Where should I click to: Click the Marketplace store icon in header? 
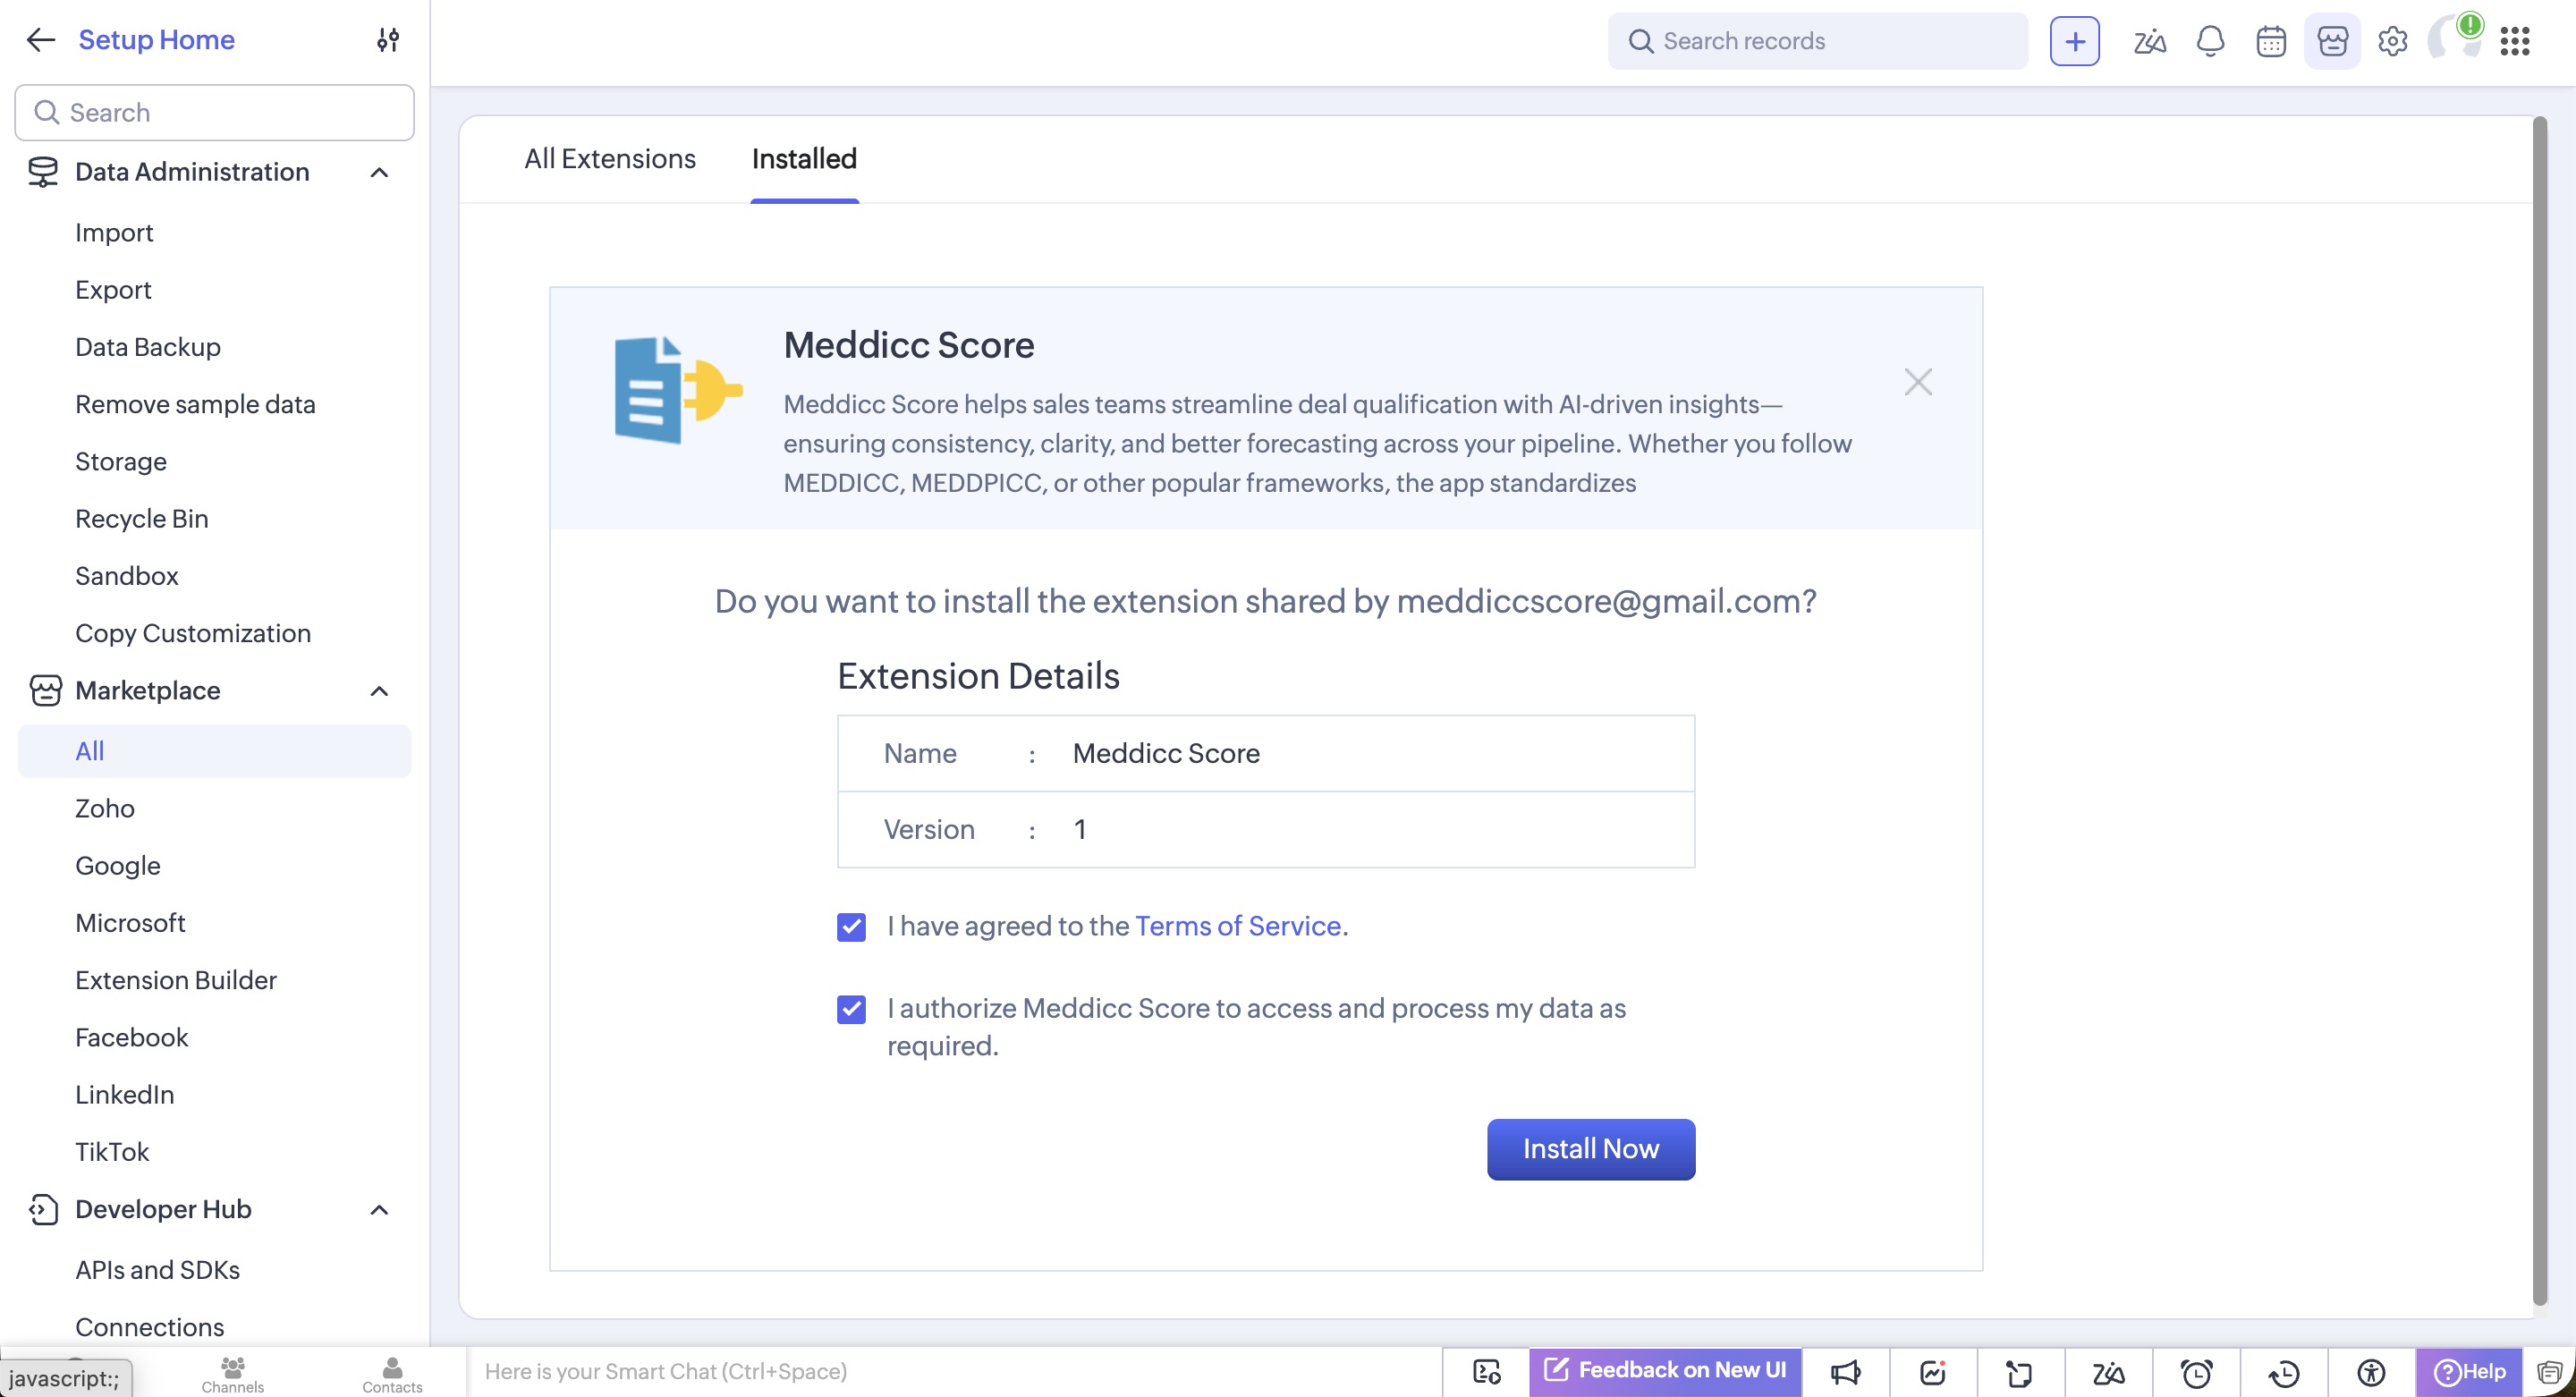[x=2332, y=41]
